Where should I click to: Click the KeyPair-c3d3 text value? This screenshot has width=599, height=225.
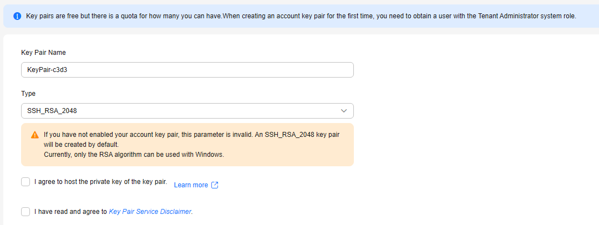pyautogui.click(x=47, y=70)
